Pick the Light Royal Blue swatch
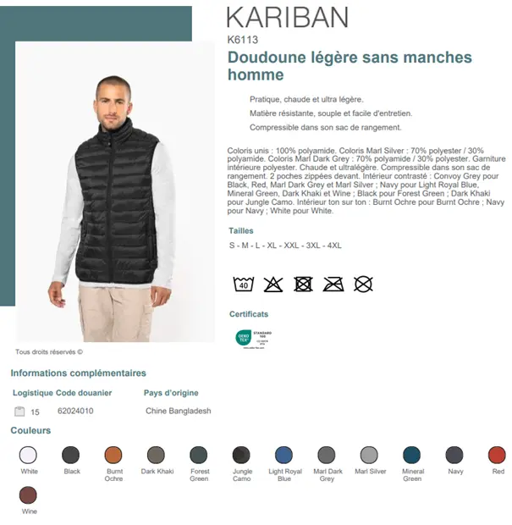 284,455
